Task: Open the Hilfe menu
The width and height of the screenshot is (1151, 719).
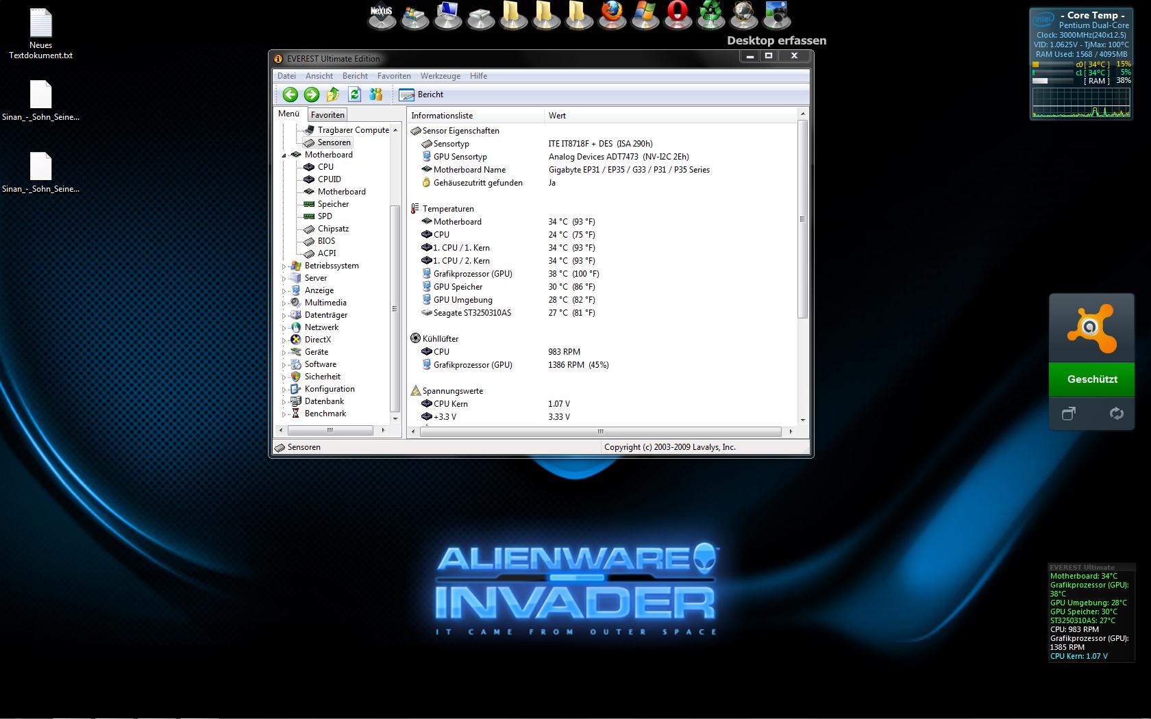Action: pyautogui.click(x=478, y=76)
